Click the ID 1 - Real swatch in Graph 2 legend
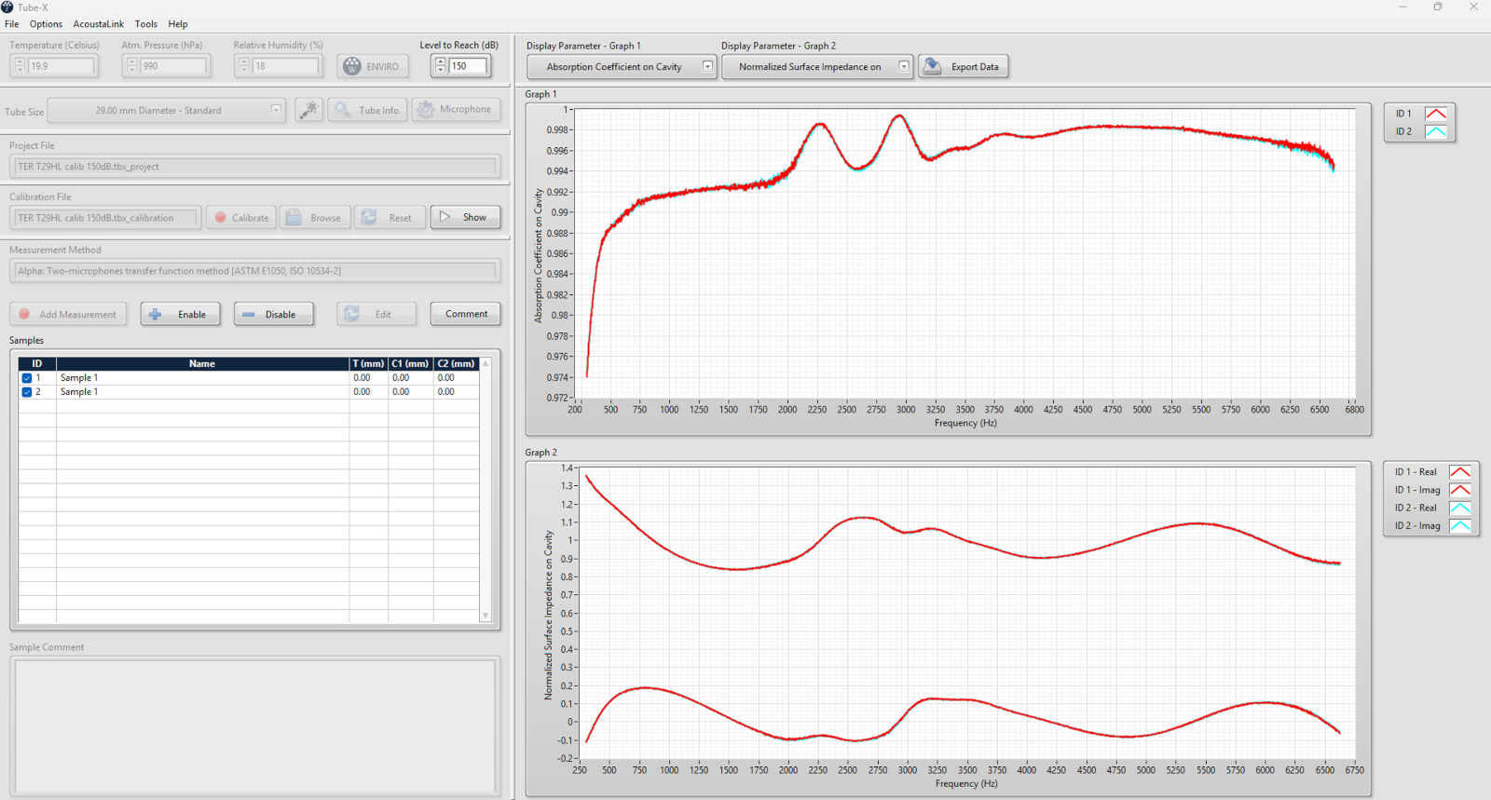 [1460, 472]
